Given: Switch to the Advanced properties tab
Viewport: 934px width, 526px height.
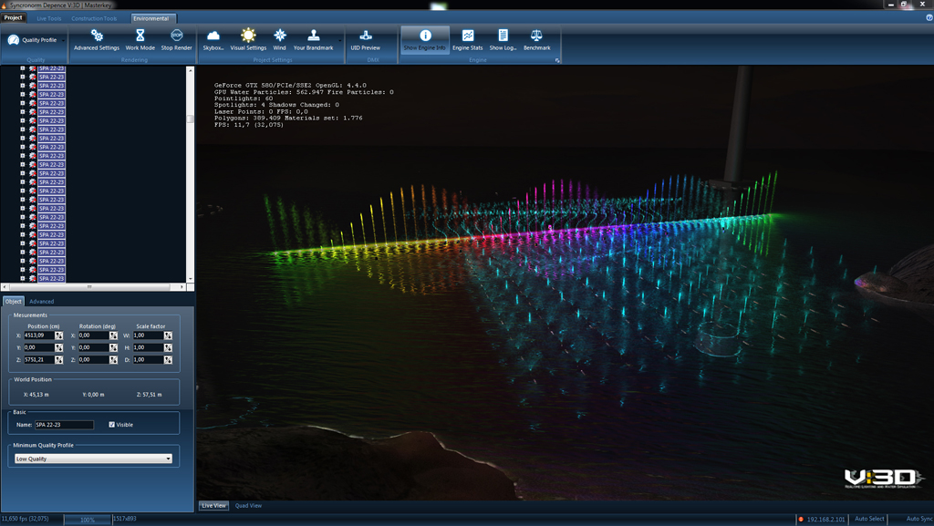Looking at the screenshot, I should tap(42, 302).
